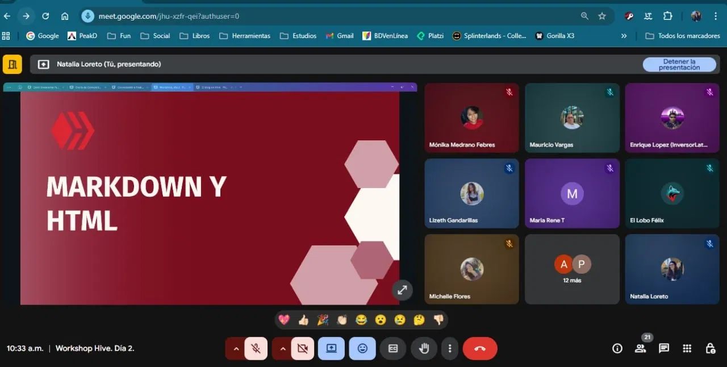
Task: Click Detener la presentación button
Action: 679,64
